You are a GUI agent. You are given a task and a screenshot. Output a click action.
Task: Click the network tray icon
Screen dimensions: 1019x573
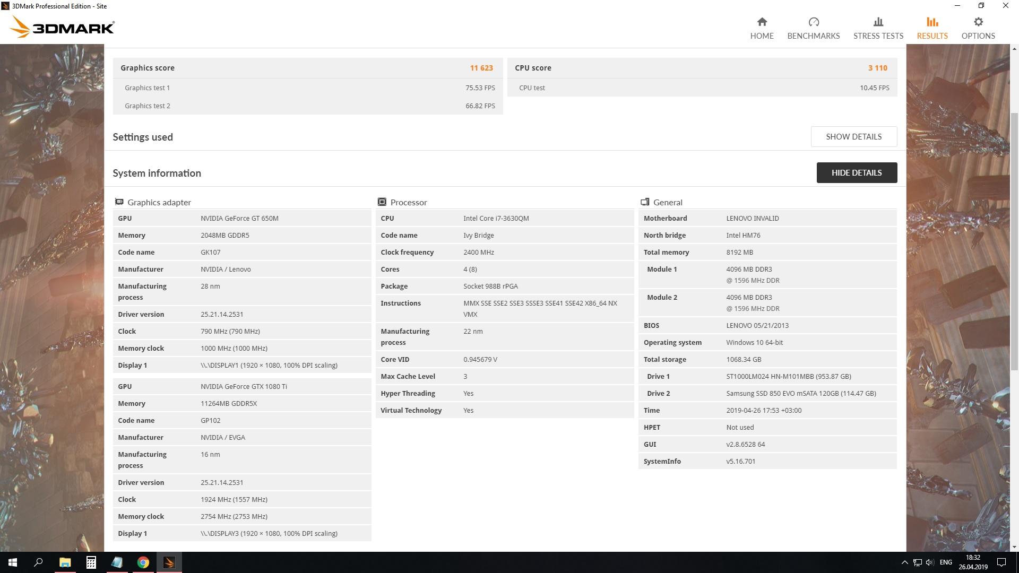point(917,562)
